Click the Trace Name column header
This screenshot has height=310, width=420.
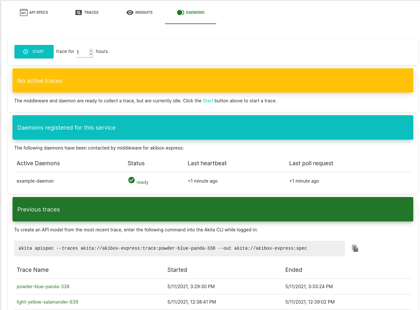click(33, 270)
